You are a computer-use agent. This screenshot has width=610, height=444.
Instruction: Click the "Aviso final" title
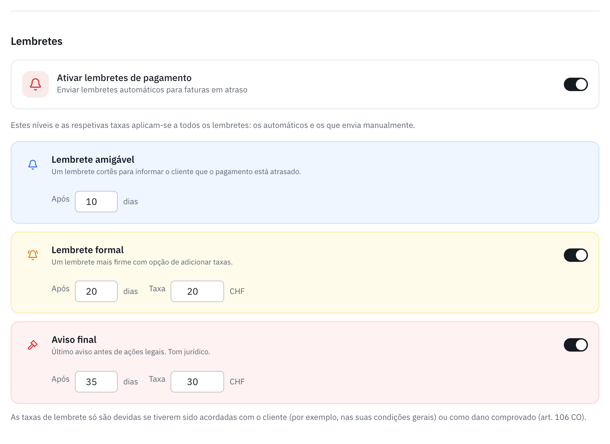[74, 340]
